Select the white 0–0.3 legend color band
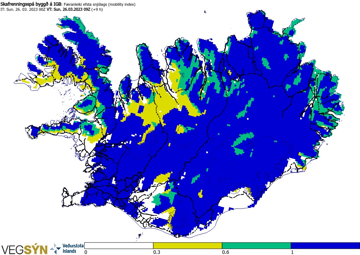The image size is (360, 255). click(x=119, y=246)
